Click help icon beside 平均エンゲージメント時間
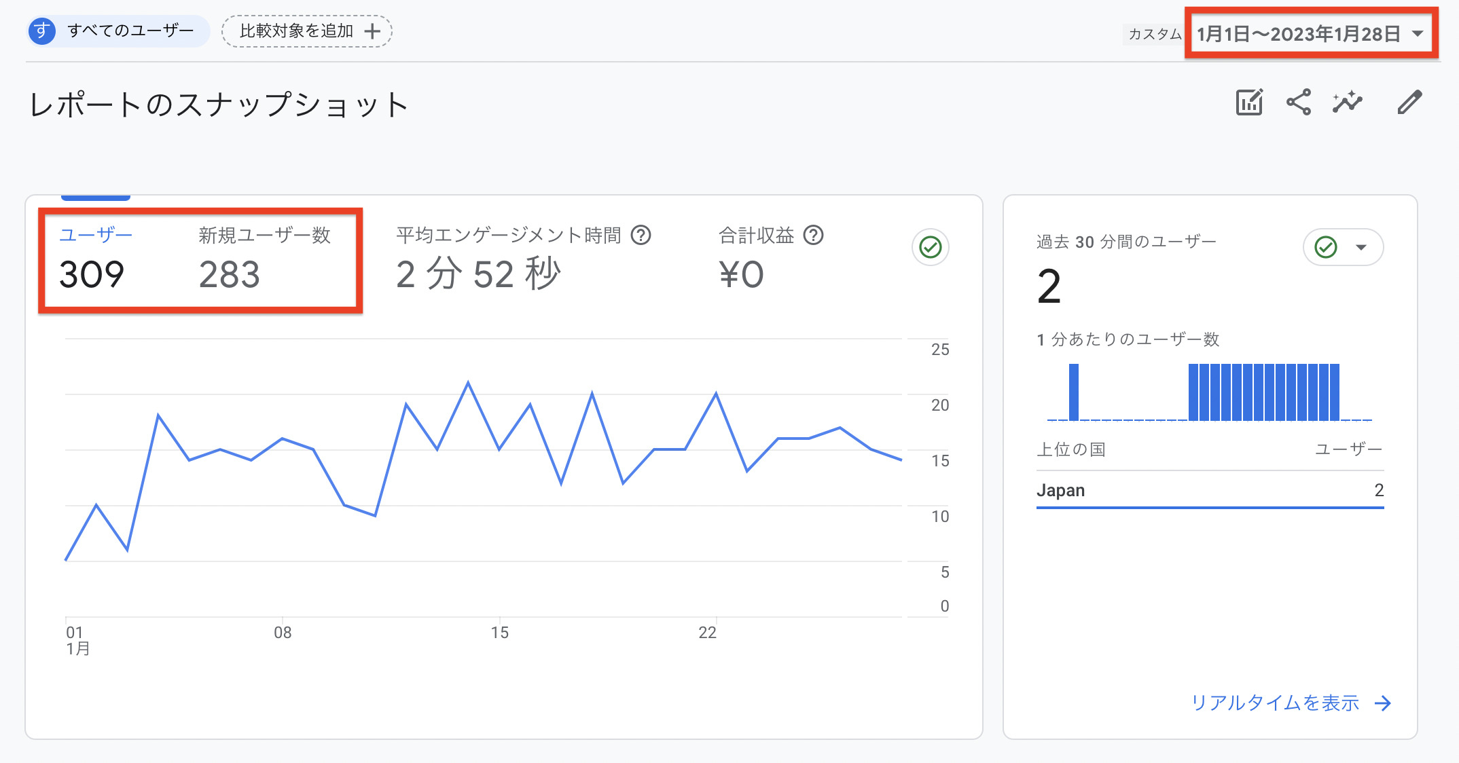 pyautogui.click(x=641, y=236)
